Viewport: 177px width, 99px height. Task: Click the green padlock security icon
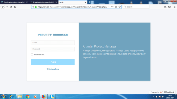click(x=36, y=7)
